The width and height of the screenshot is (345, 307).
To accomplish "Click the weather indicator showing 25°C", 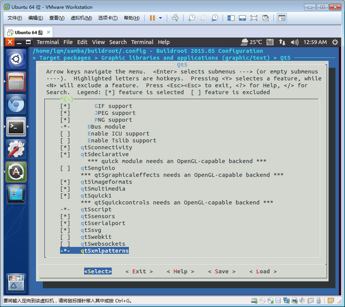I will [x=251, y=42].
